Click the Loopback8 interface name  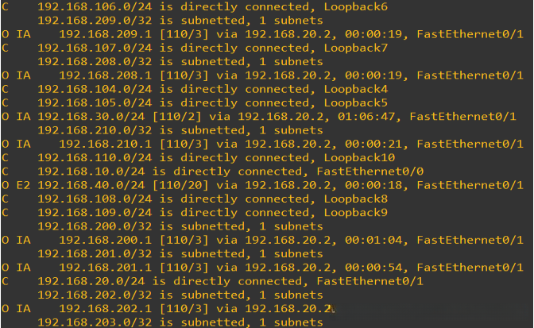(356, 199)
